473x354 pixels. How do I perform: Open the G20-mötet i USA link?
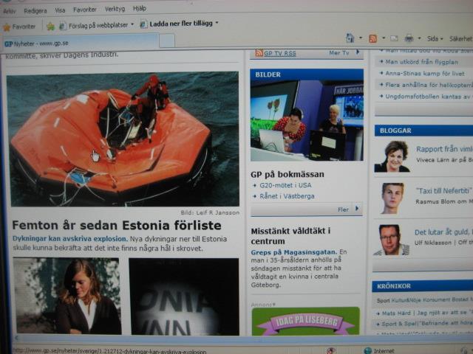point(285,185)
